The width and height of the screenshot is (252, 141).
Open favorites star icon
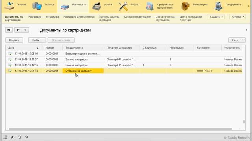[x=12, y=137]
